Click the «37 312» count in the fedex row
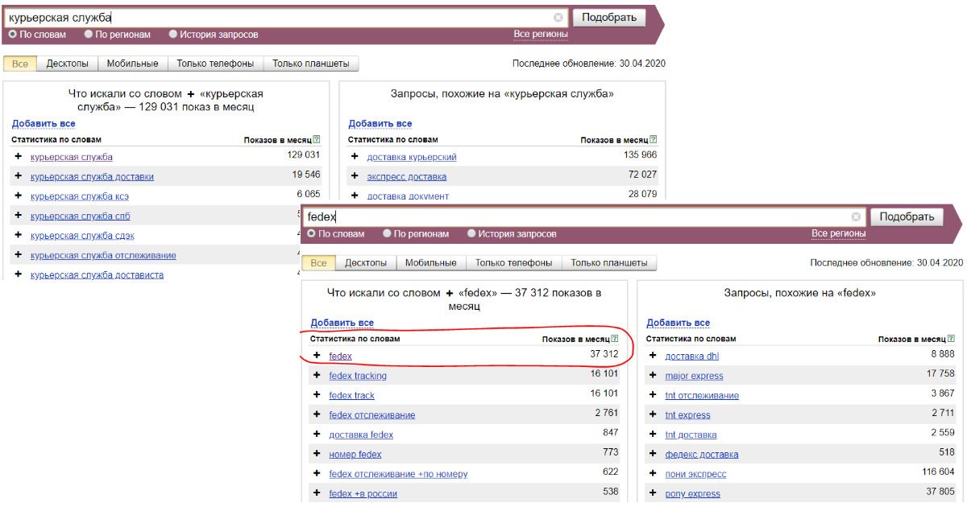Image resolution: width=967 pixels, height=507 pixels. coord(604,355)
